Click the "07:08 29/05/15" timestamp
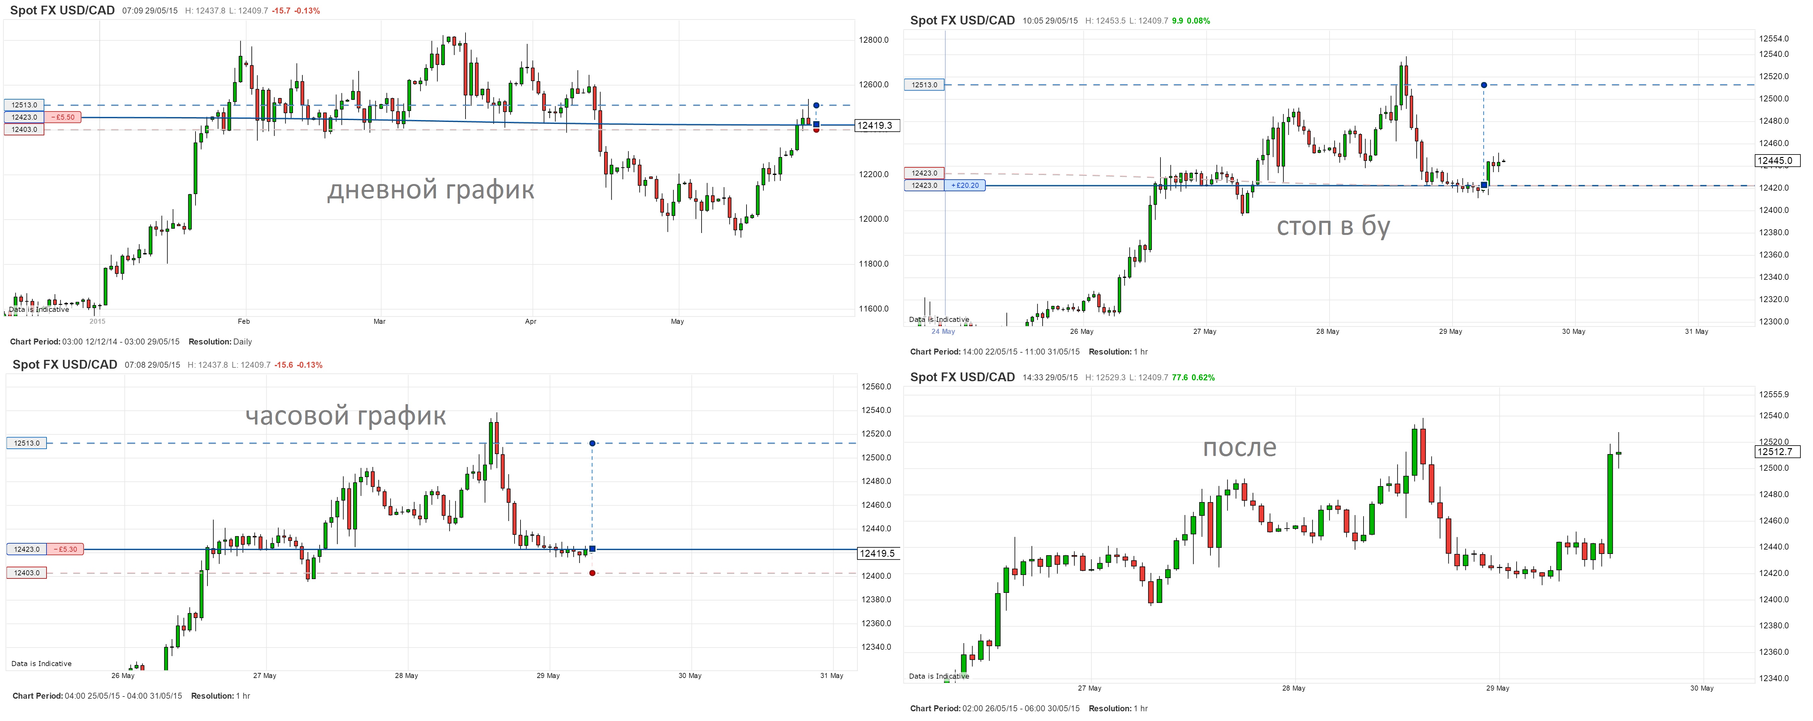The height and width of the screenshot is (721, 1813). 153,365
